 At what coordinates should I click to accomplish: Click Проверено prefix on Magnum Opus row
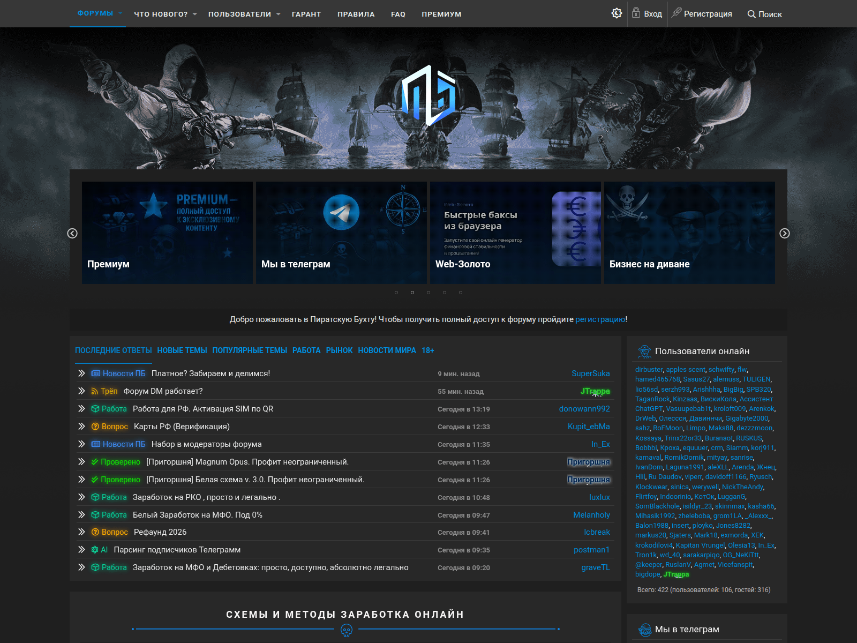[x=116, y=462]
